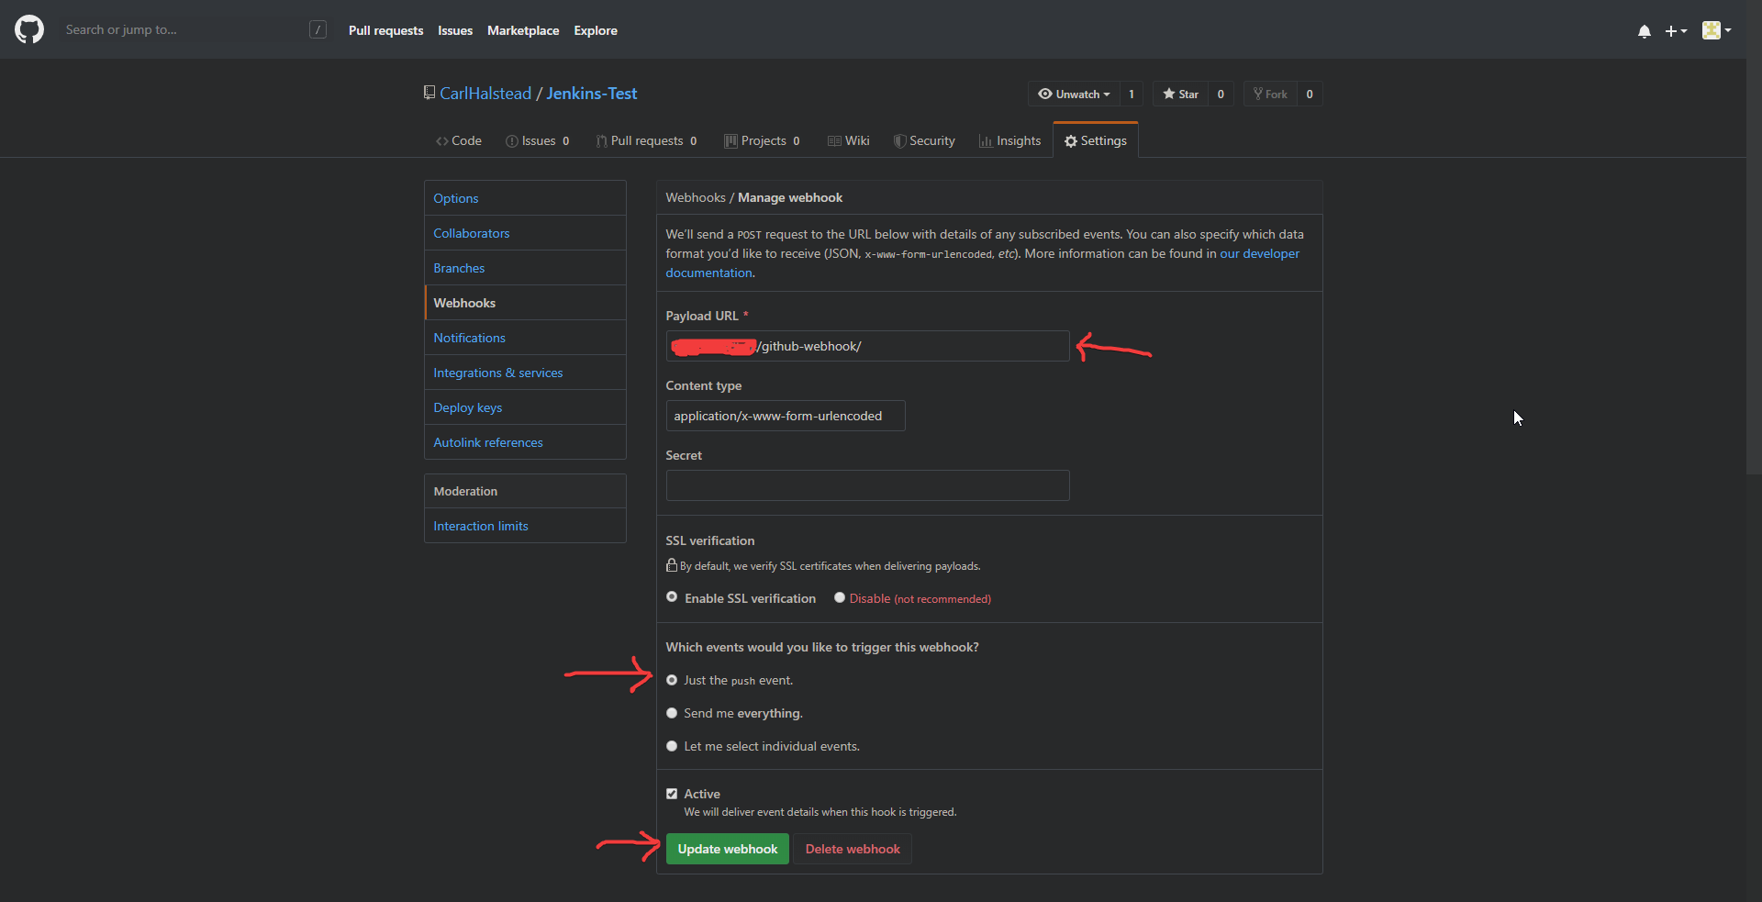Switch to the repository Issues tab
Screen dimensions: 1762x902
point(538,140)
